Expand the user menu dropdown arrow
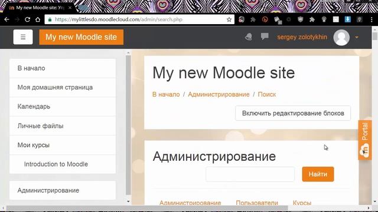Screen dimensions: 378x212 point(357,37)
